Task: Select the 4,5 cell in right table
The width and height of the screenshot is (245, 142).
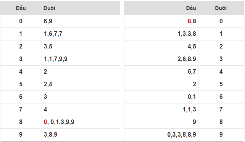Action: click(x=161, y=47)
